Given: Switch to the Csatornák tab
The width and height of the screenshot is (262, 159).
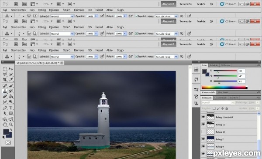Looking at the screenshot, I should point(221,98).
